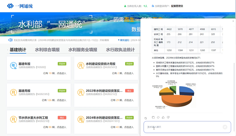Click the speaker announcement icon
Image resolution: width=236 pixels, height=136 pixels.
pyautogui.click(x=10, y=40)
